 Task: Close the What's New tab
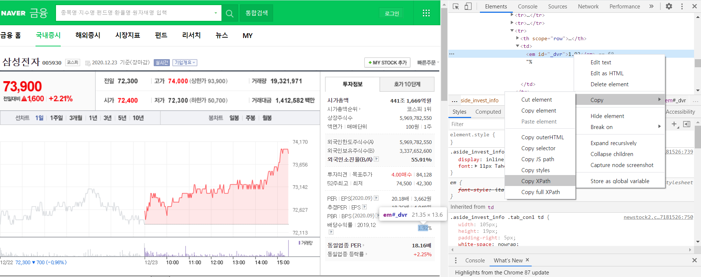click(527, 260)
